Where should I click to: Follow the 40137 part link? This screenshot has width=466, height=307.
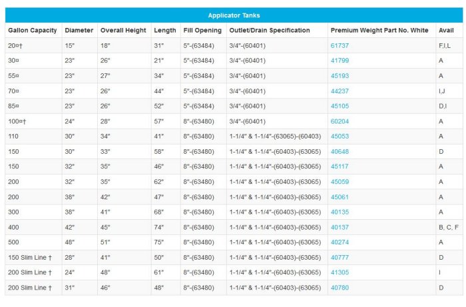pos(340,227)
